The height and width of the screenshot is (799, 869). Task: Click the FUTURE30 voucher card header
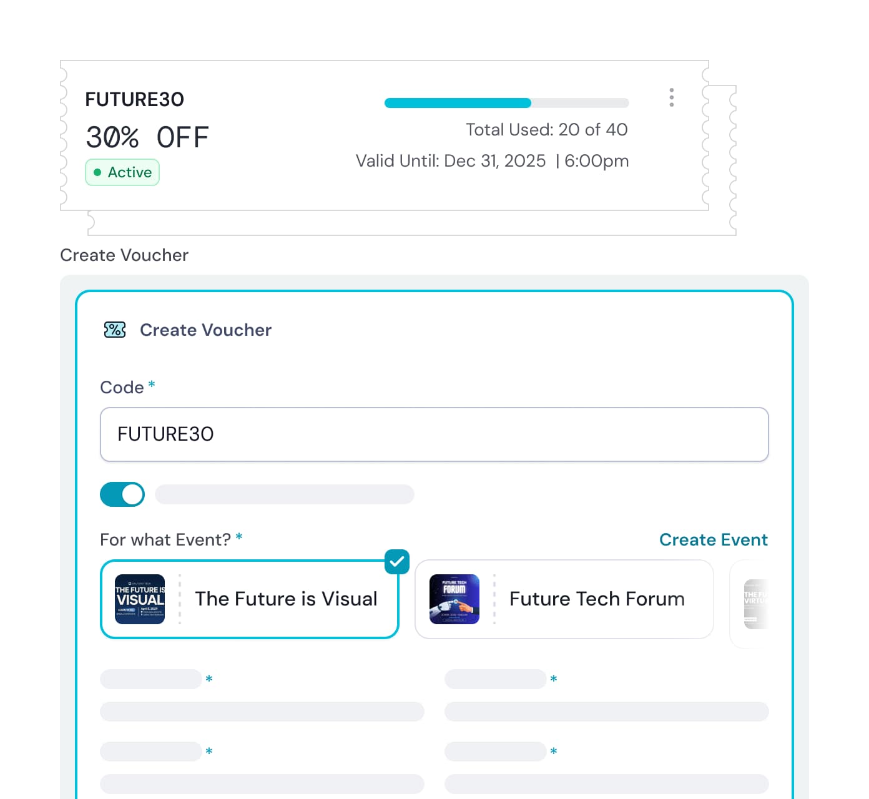[135, 99]
